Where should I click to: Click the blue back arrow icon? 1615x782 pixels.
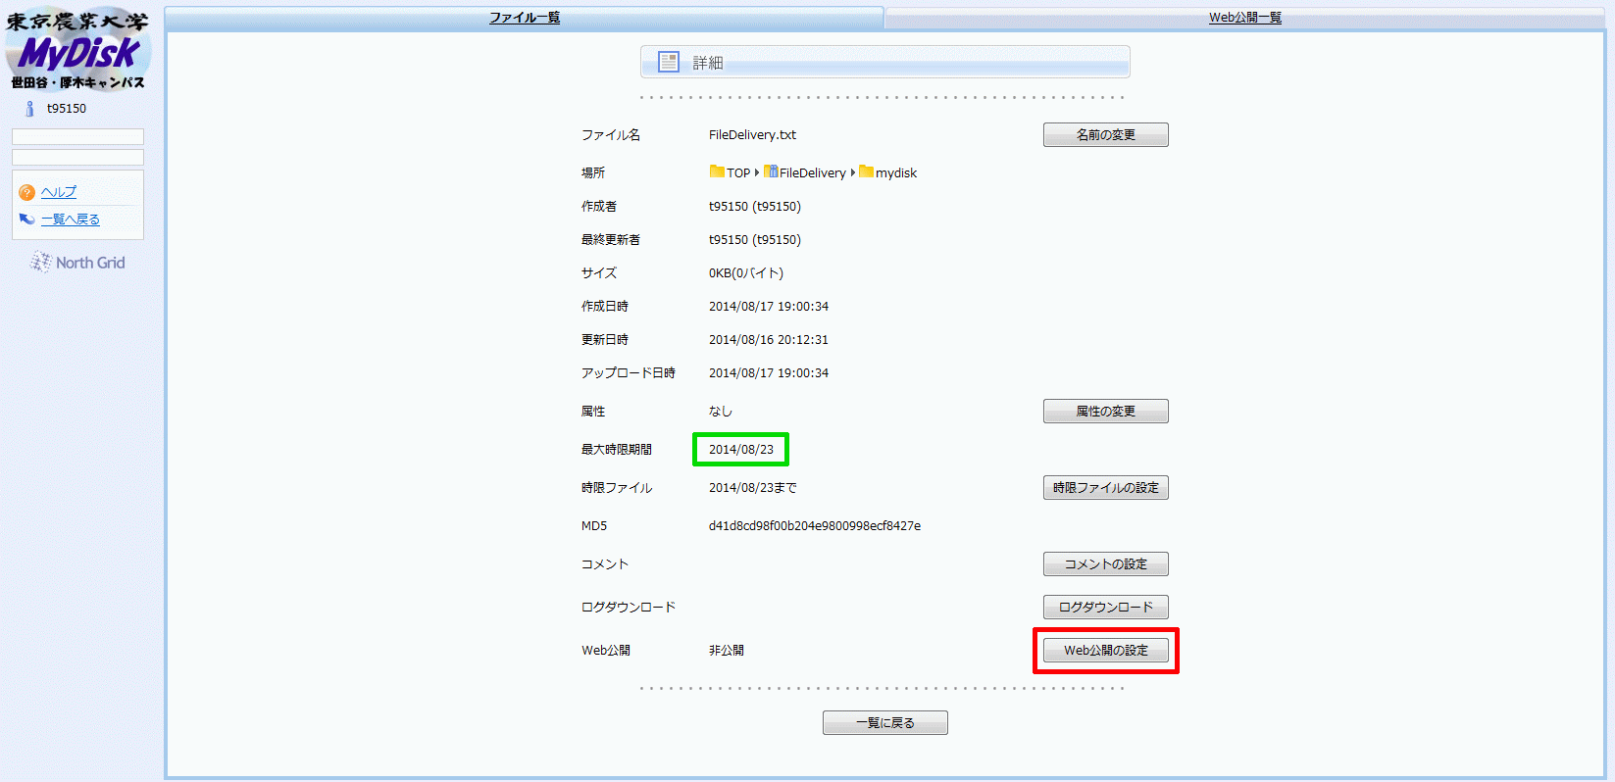26,220
